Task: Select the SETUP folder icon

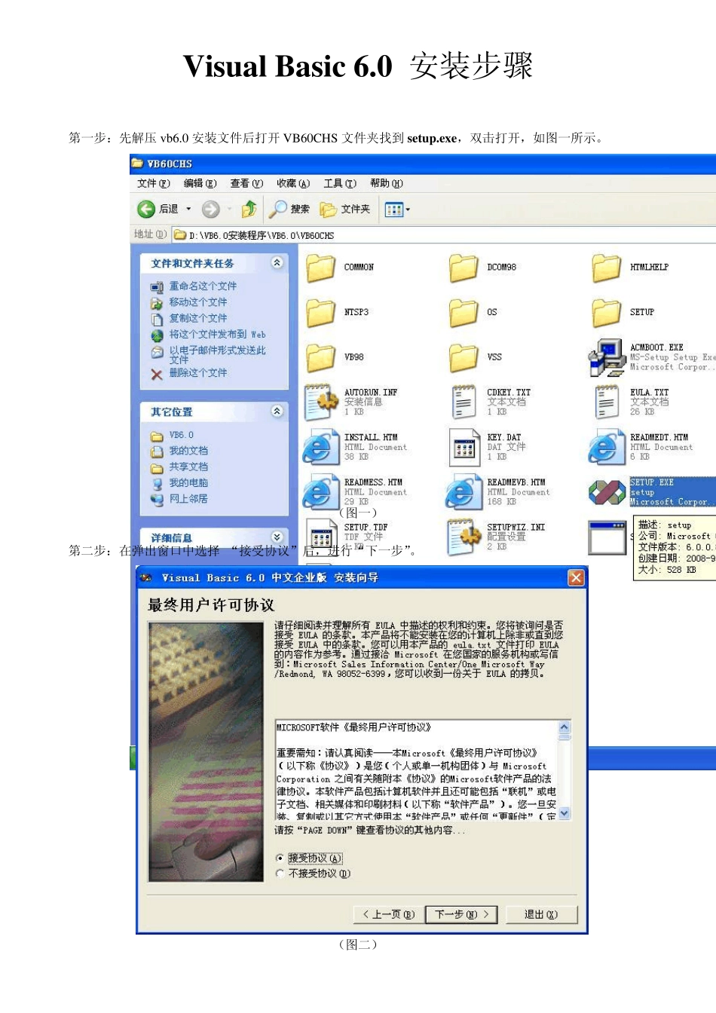Action: 606,312
